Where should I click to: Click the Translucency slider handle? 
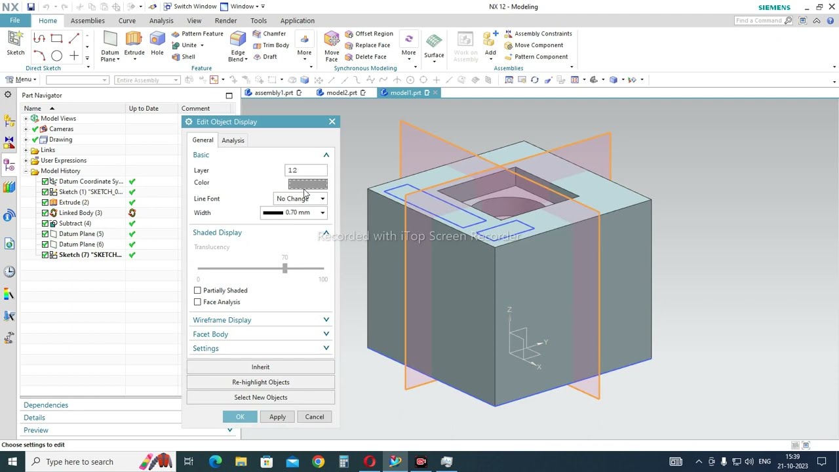pos(284,269)
